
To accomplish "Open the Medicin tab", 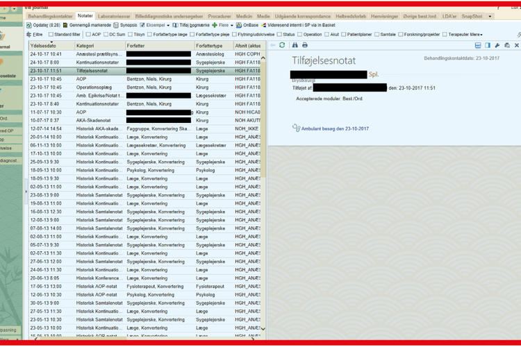I will 243,15.
